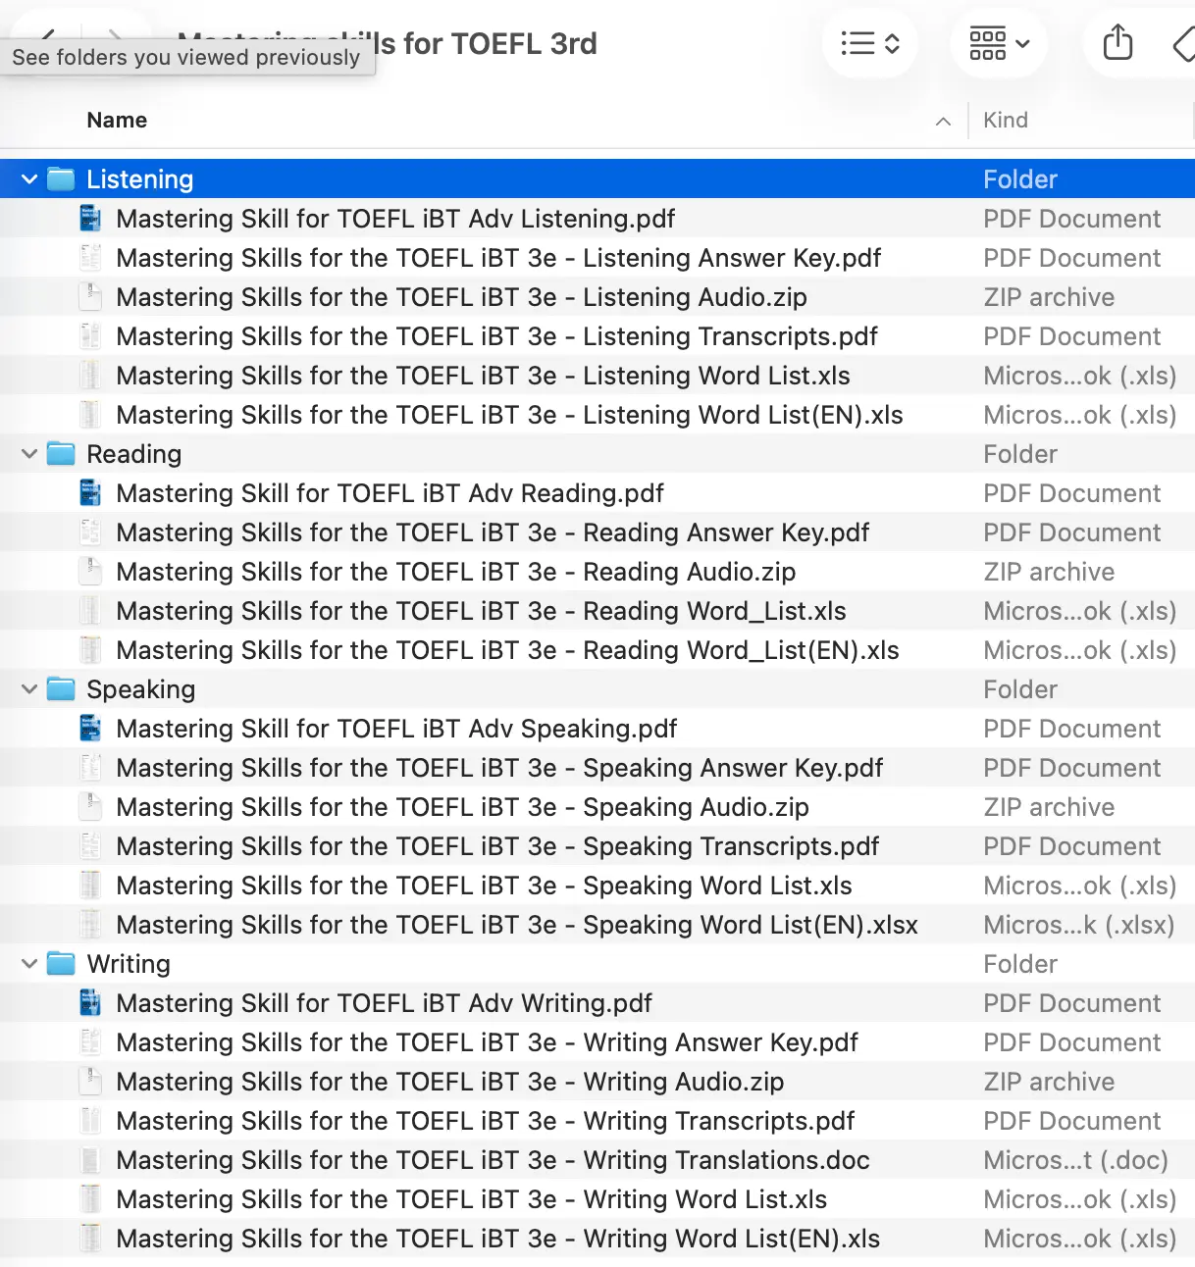
Task: Click the Writing Translations.doc file icon
Action: (x=90, y=1160)
